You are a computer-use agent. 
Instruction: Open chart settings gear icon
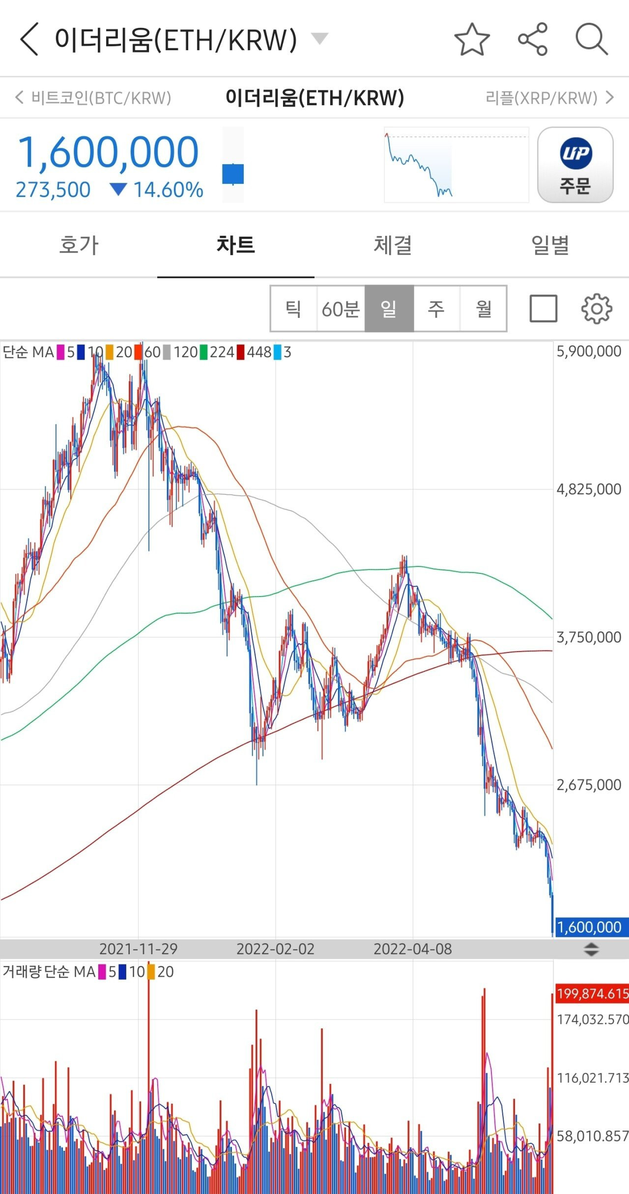click(597, 309)
